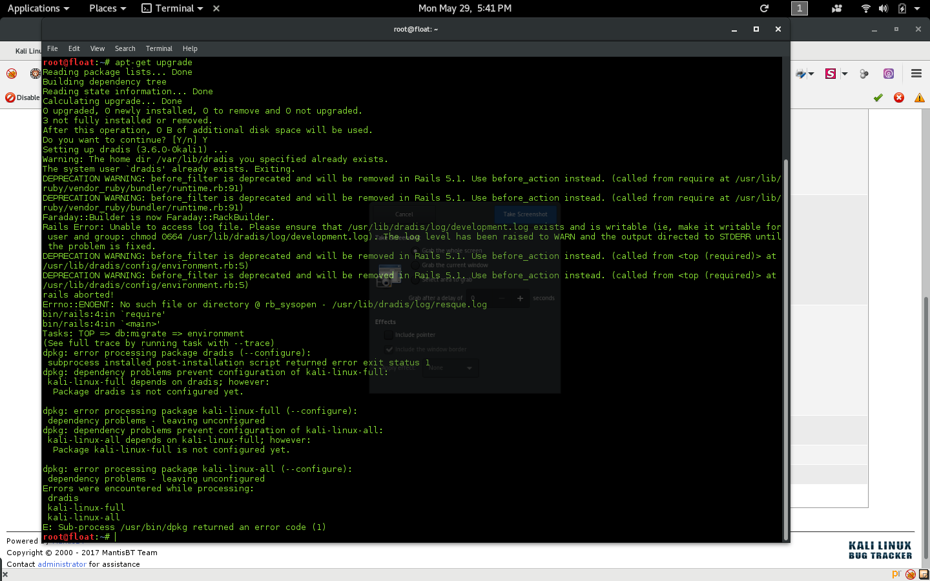This screenshot has width=930, height=581.
Task: Expand the Places menu
Action: 107,8
